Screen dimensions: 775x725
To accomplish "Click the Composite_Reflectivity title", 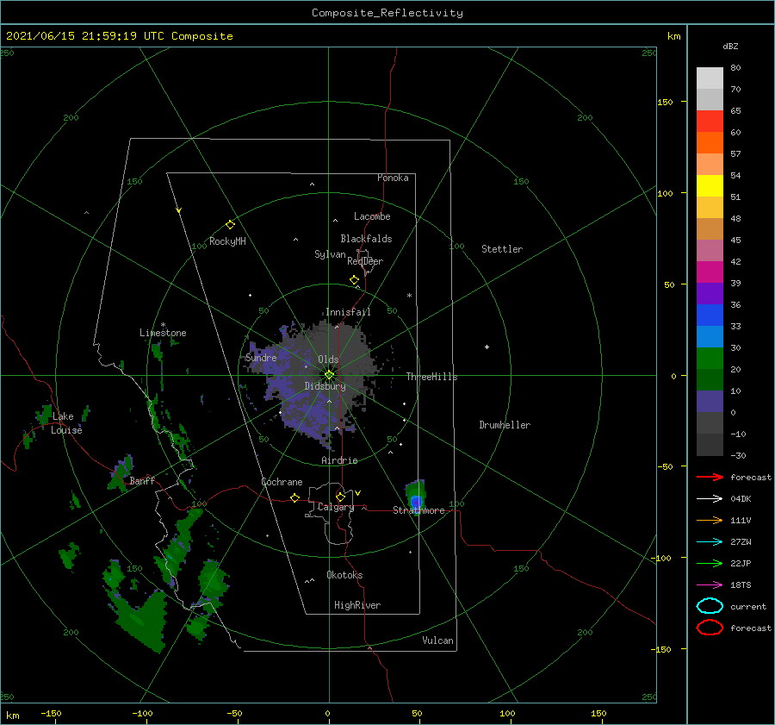I will (x=387, y=13).
